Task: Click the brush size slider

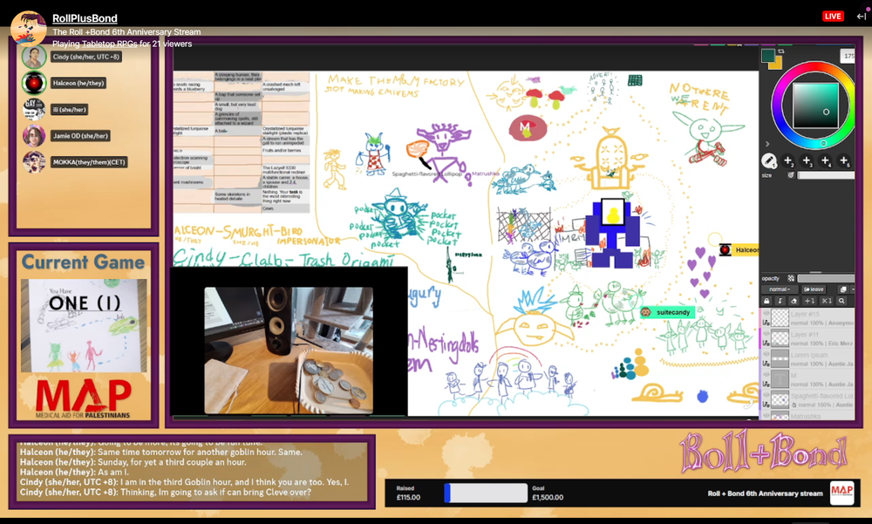Action: pyautogui.click(x=824, y=175)
